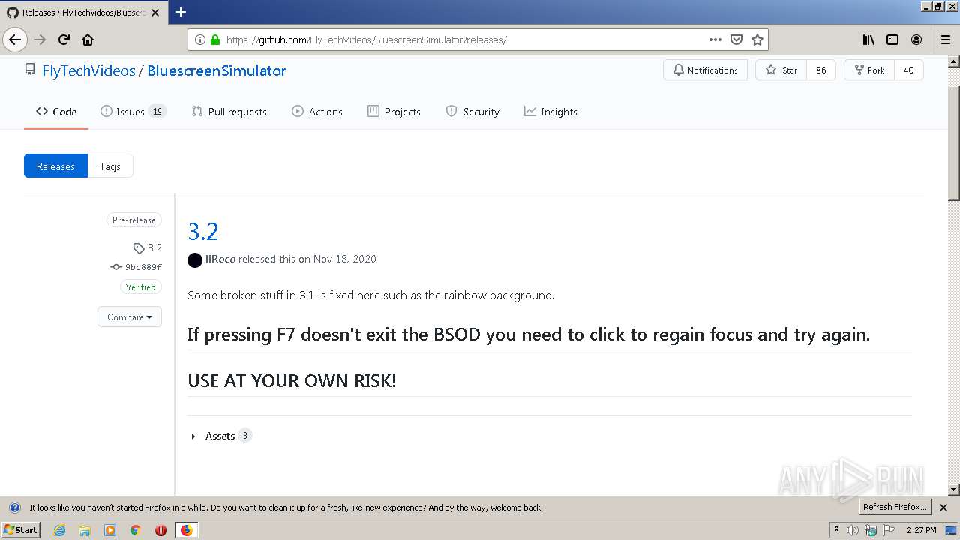Open the Firefox account icon
The image size is (960, 540).
coord(916,40)
